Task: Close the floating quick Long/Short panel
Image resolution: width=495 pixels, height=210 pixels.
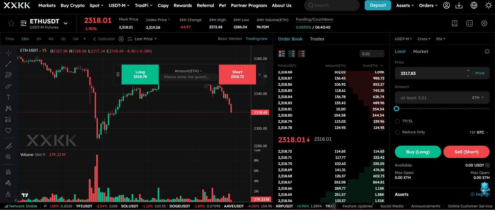Action: 259,75
